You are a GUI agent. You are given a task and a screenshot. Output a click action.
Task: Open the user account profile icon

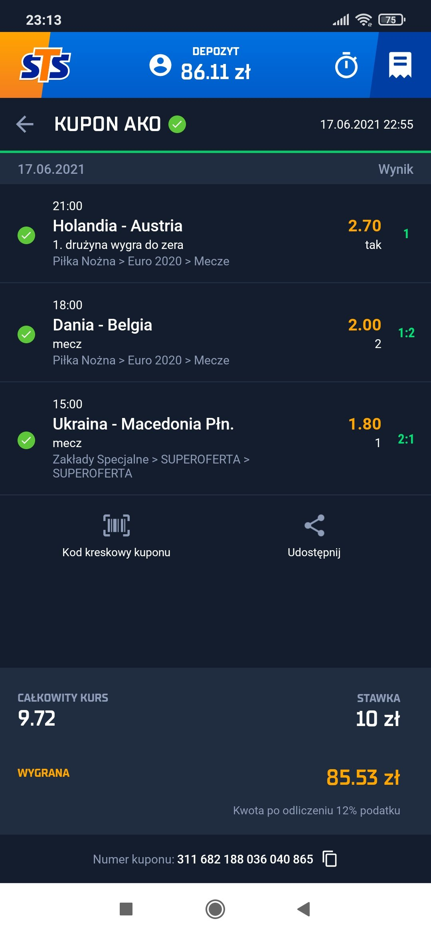coord(160,65)
